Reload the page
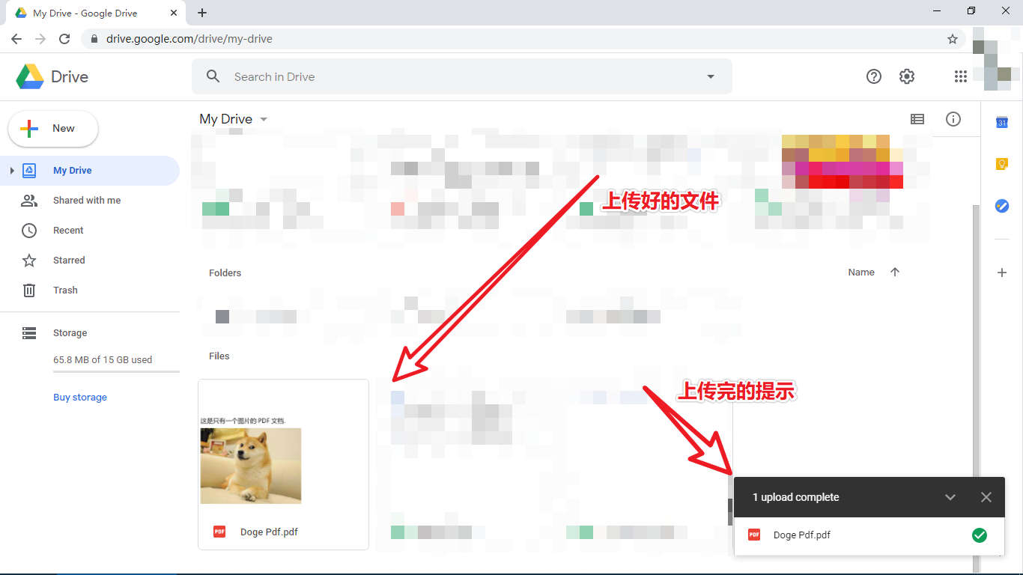 tap(64, 39)
